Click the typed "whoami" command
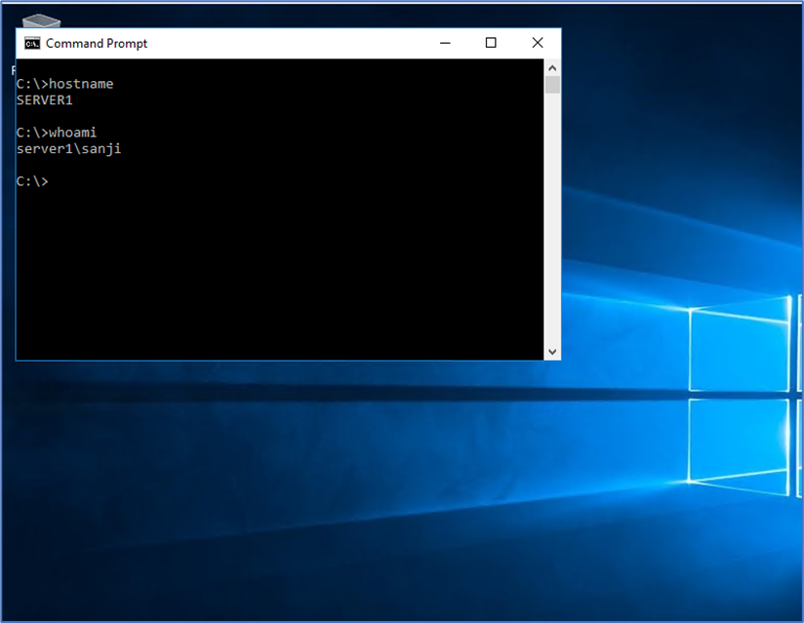The width and height of the screenshot is (804, 623). [x=73, y=133]
